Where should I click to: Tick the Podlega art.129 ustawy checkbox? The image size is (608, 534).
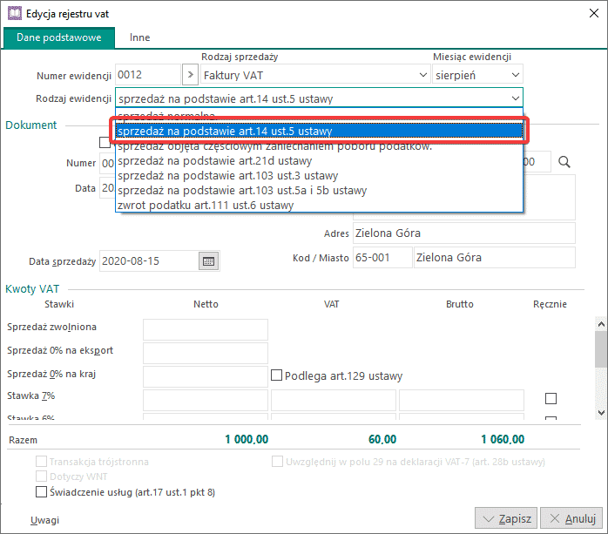pyautogui.click(x=276, y=375)
